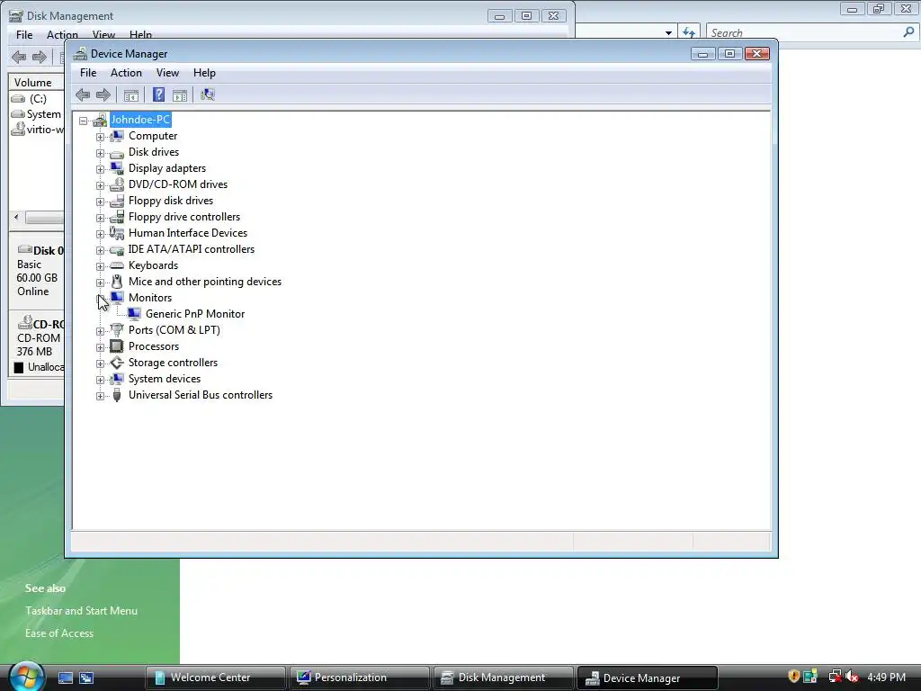Click the Device Manager taskbar button
921x691 pixels.
[x=647, y=678]
